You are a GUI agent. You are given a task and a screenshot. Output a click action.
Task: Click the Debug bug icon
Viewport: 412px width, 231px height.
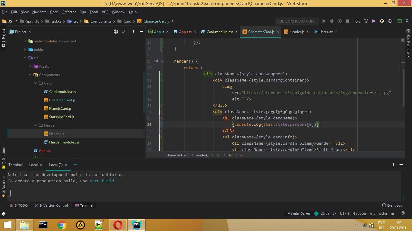pyautogui.click(x=332, y=21)
